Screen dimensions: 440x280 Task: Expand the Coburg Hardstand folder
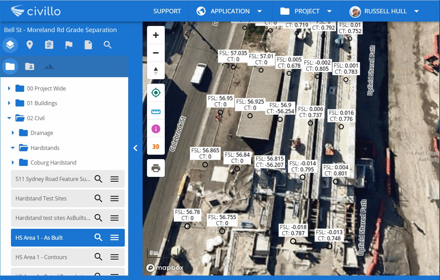pos(13,163)
